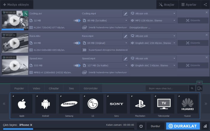Open English AAC 256 Kb/sn. audio dropdown
Screen dimensions: 210x131
click(x=153, y=43)
